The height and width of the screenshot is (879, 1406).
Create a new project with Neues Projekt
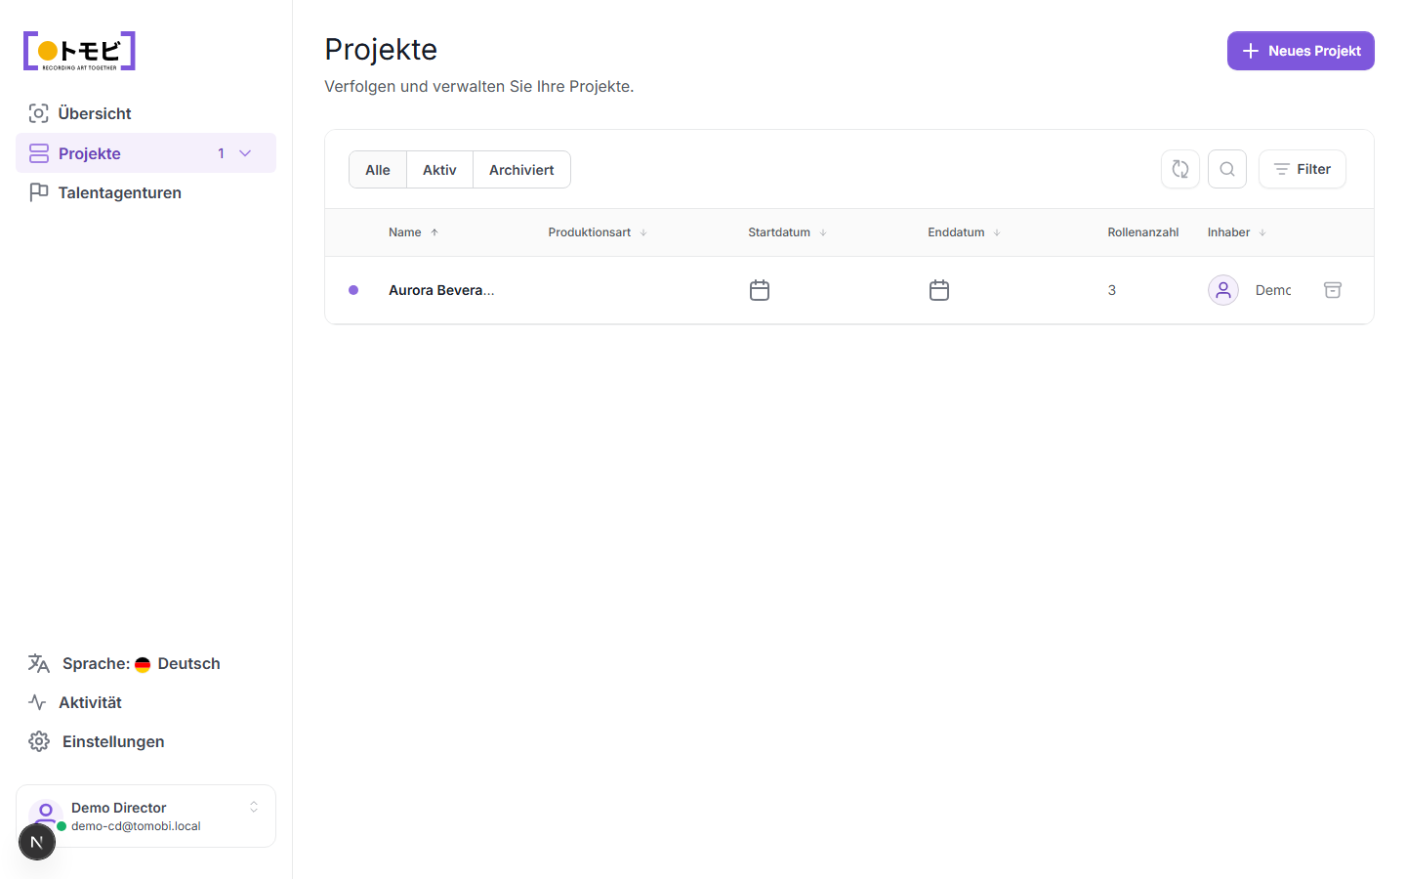click(1301, 51)
